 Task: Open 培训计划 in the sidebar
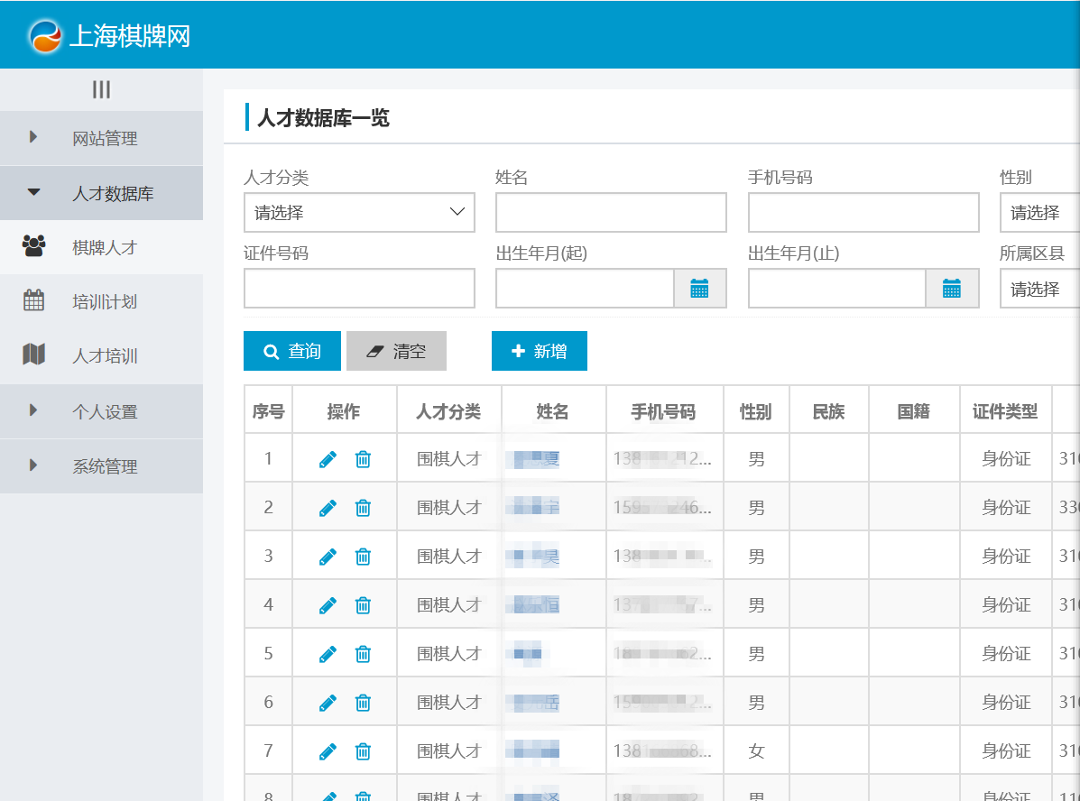[104, 301]
